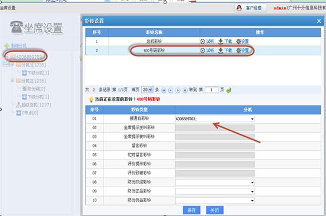Open the 防伪正品彩铃 dropdown

[x=215, y=191]
